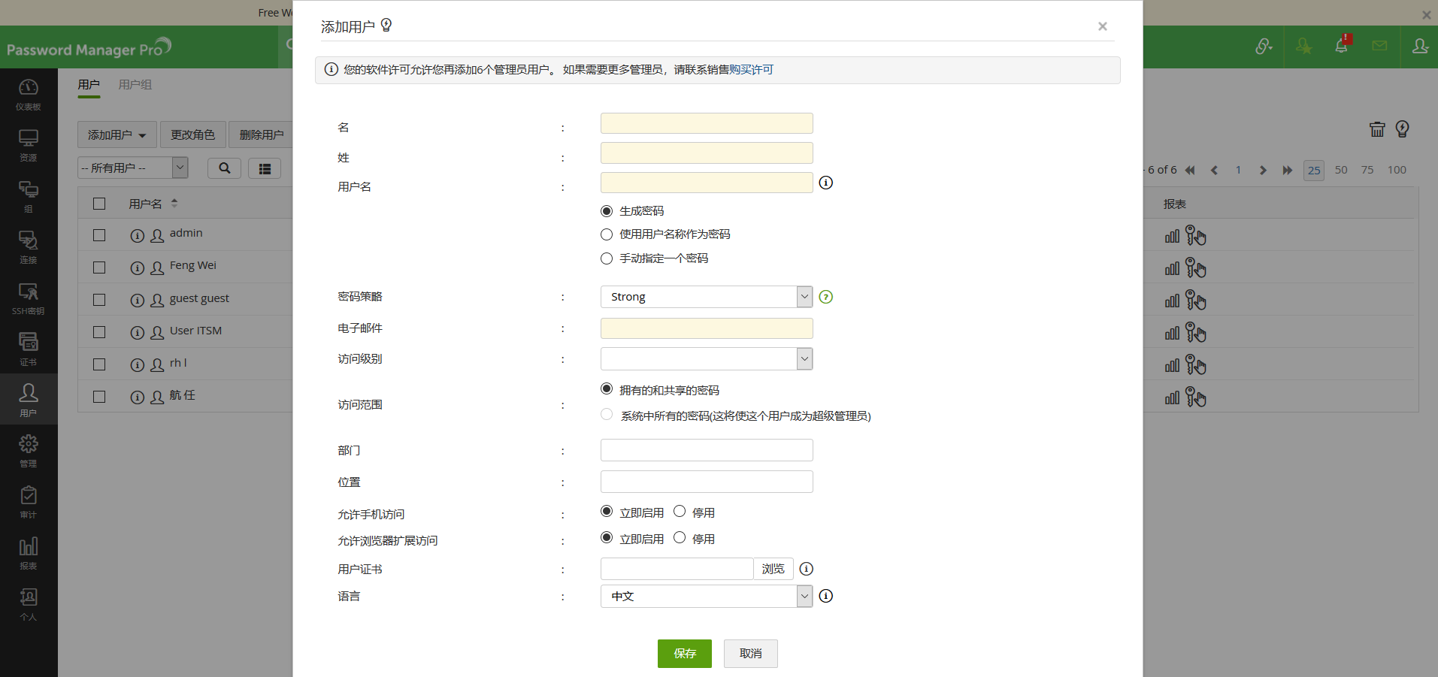Open the notification bell in header

point(1342,45)
